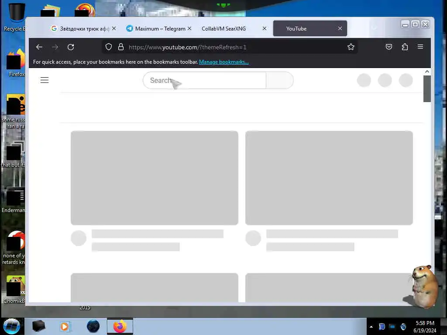Select the YouTube tab
Image resolution: width=447 pixels, height=335 pixels.
coord(310,28)
